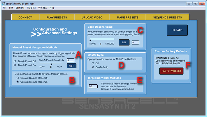Click 'Keep at 0 to update all modules' text

(117, 89)
